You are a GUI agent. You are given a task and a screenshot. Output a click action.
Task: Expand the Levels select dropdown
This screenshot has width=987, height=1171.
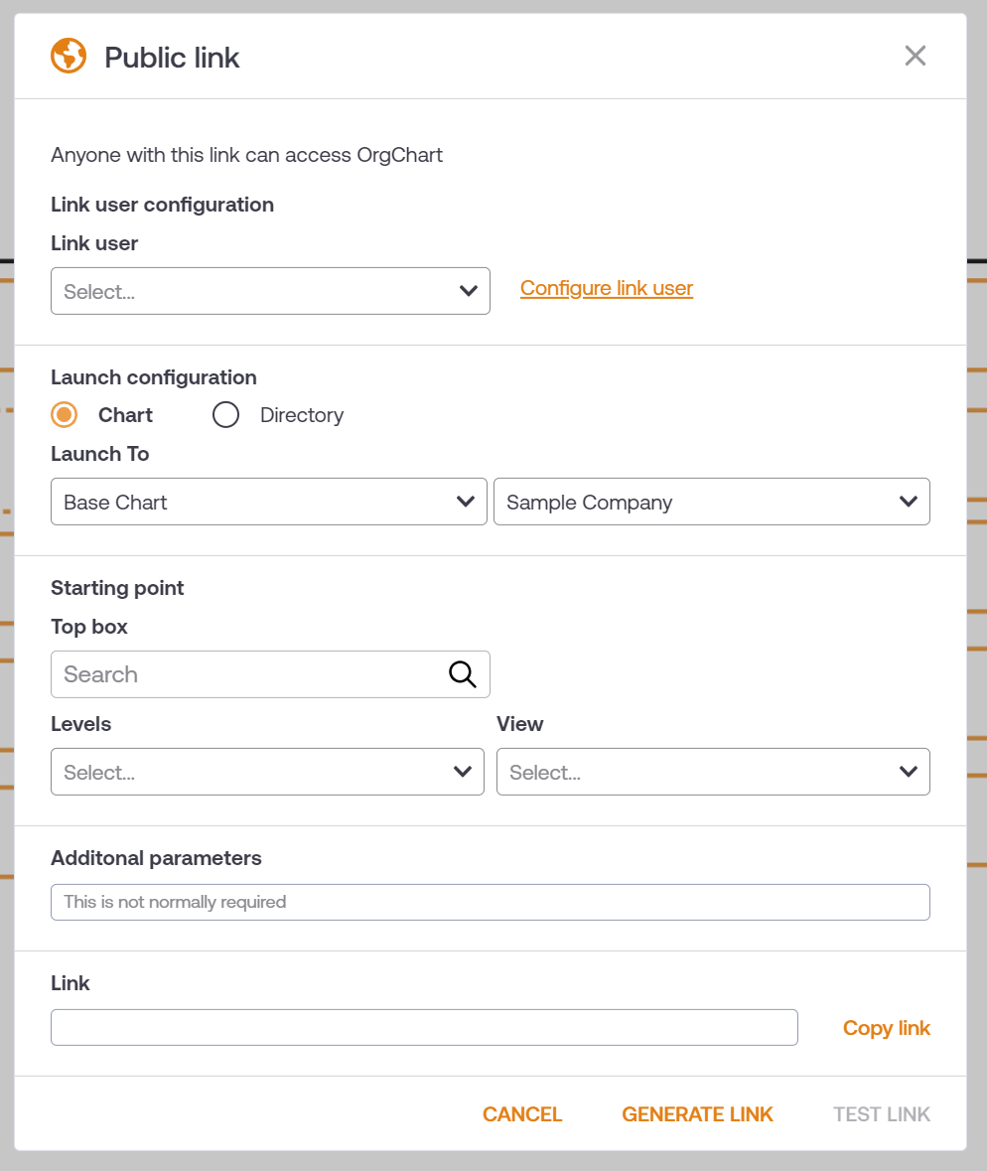point(267,772)
